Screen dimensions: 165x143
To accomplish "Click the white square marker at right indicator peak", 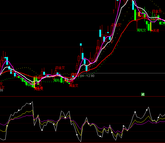I will (147, 109).
